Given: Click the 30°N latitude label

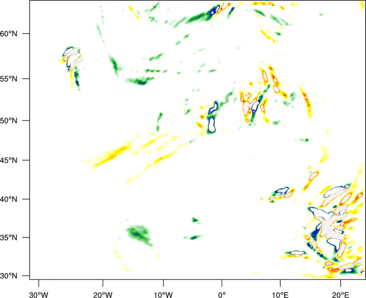Looking at the screenshot, I should point(9,276).
